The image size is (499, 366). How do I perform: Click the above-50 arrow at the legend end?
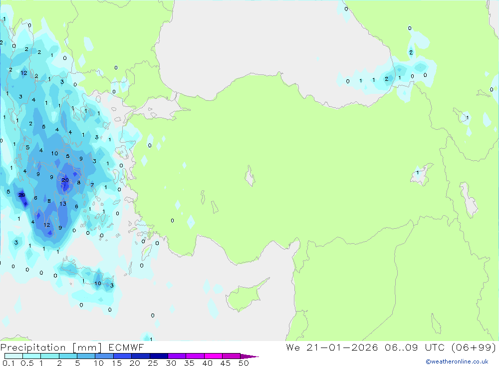point(249,357)
